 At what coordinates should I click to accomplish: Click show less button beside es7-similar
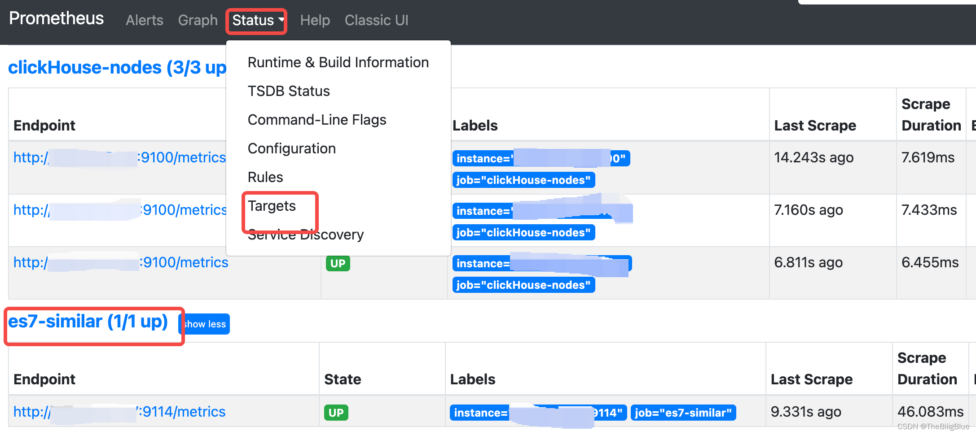point(204,324)
